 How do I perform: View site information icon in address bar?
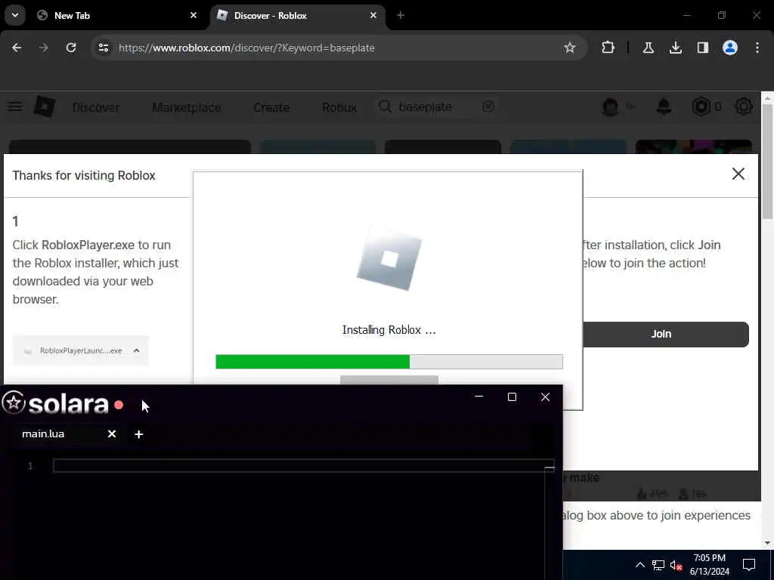click(x=103, y=48)
